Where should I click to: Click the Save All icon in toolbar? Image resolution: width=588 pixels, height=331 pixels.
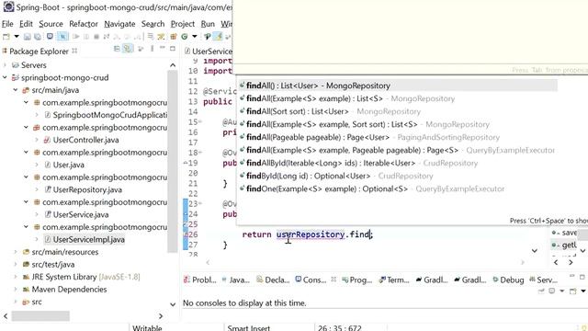[38, 37]
